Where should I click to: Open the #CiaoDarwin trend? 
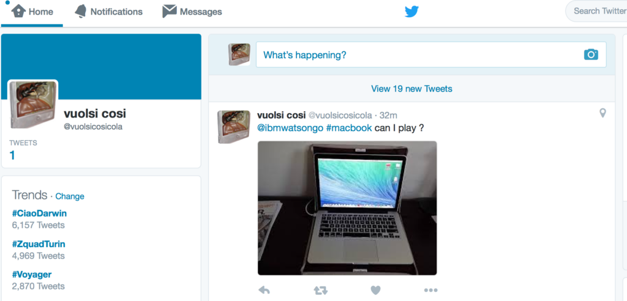point(39,213)
